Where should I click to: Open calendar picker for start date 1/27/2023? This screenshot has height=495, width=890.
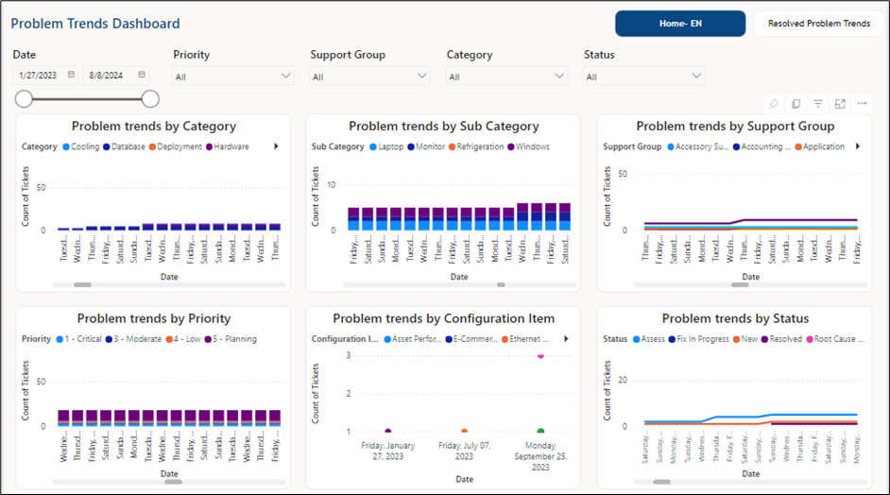(x=71, y=75)
